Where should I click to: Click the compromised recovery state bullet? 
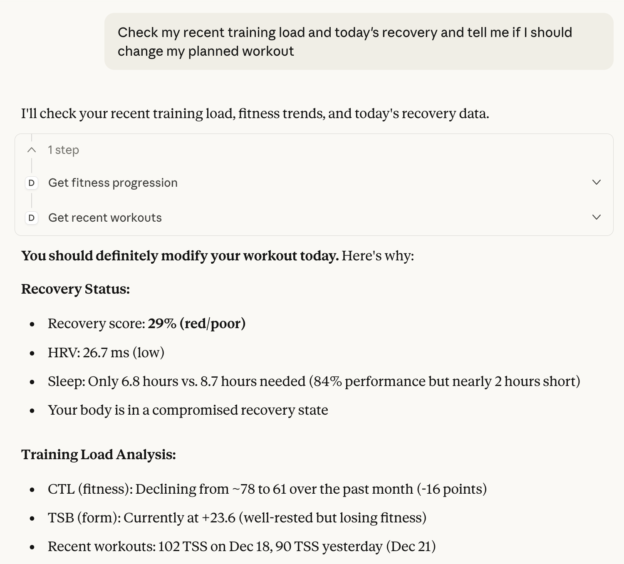188,410
